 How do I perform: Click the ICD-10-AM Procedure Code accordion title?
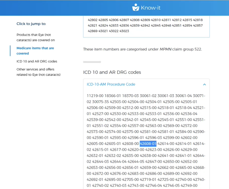click(111, 84)
